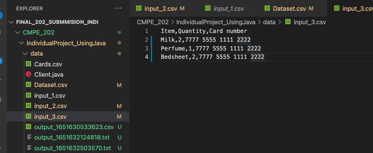The image size is (373, 153).
Task: Click the EXPLORER panel title
Action: click(x=29, y=9)
